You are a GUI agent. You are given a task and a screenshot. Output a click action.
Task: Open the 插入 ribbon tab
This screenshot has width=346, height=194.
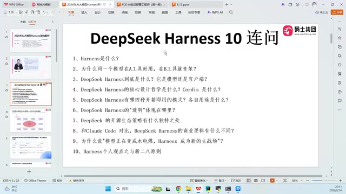coord(84,12)
